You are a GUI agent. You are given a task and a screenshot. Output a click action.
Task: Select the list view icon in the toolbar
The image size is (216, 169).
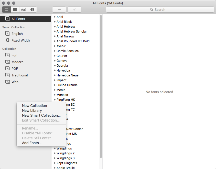(6, 9)
